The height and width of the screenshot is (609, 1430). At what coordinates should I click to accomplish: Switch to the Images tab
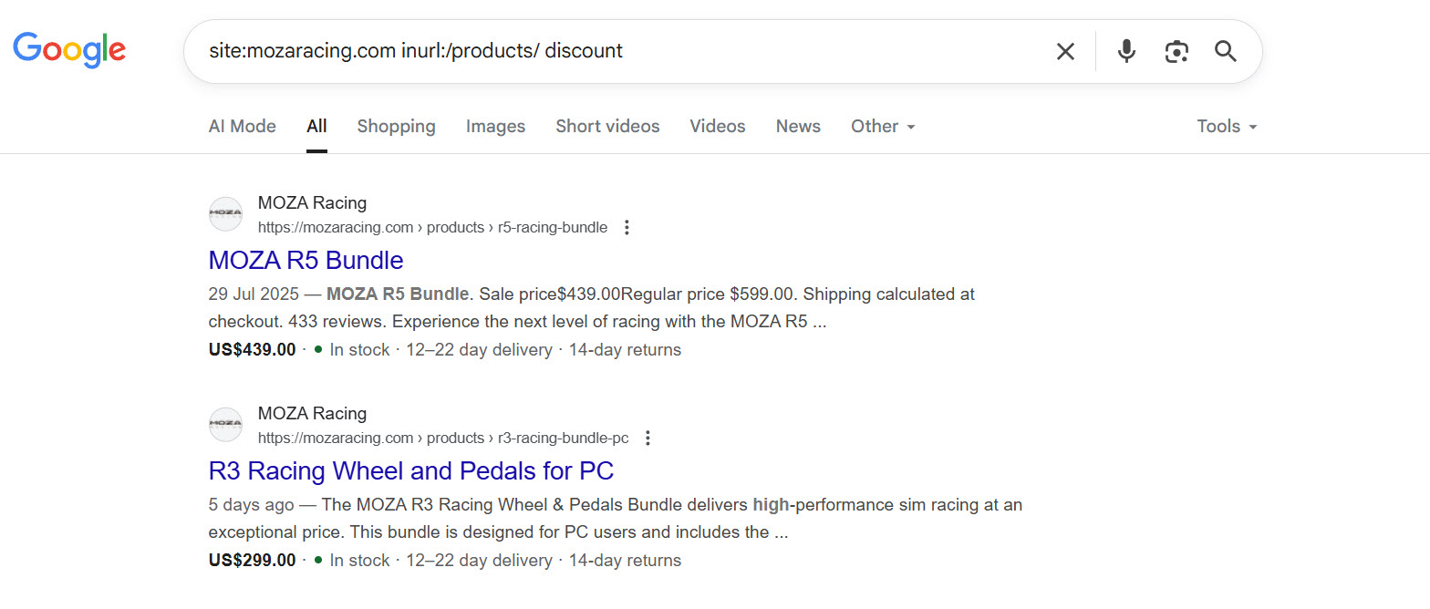495,126
